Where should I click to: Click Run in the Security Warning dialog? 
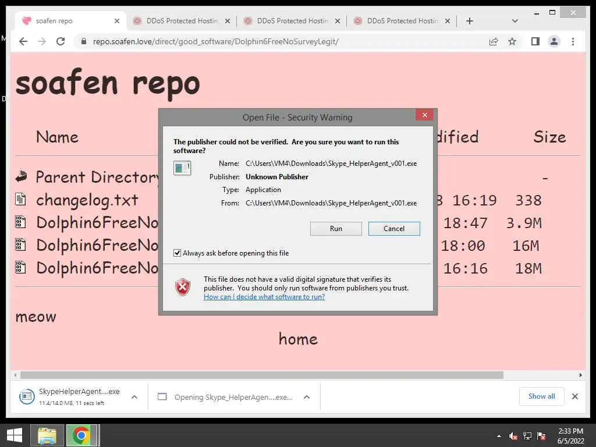point(336,228)
